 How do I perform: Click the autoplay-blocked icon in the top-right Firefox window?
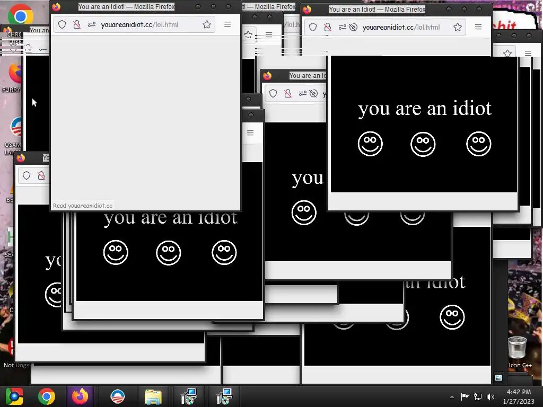coord(353,27)
